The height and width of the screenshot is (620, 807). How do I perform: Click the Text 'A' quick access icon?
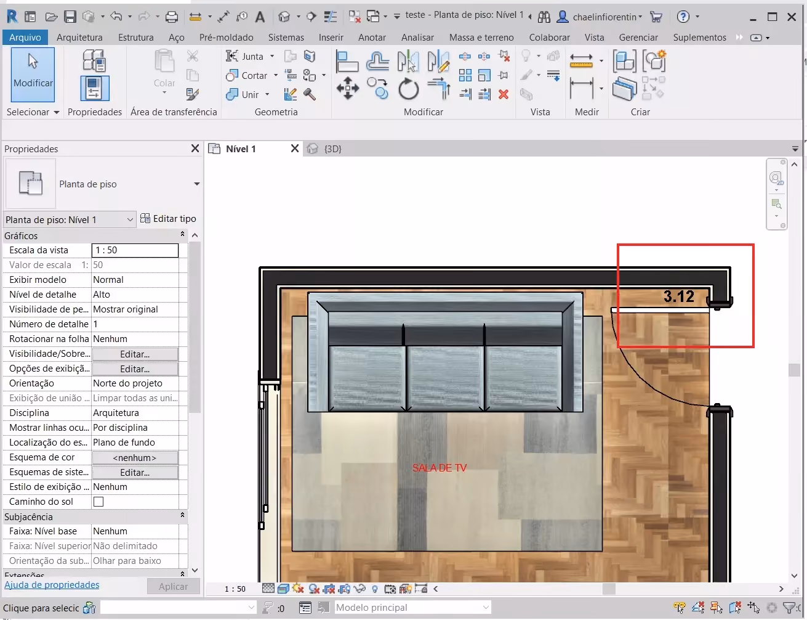(260, 17)
